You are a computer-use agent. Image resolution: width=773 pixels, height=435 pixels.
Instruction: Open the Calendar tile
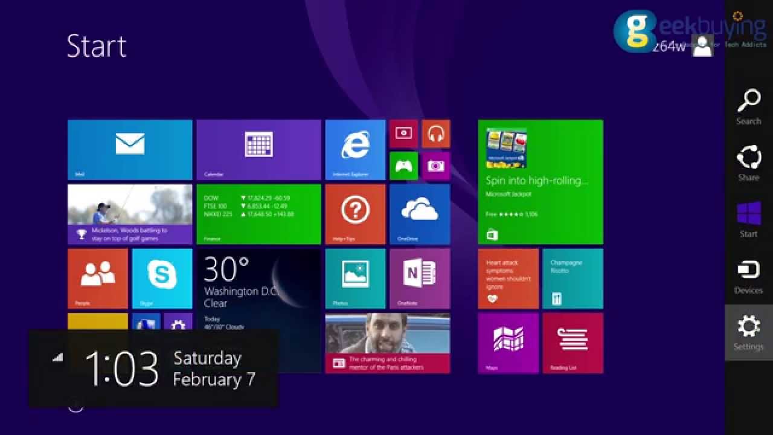(258, 150)
